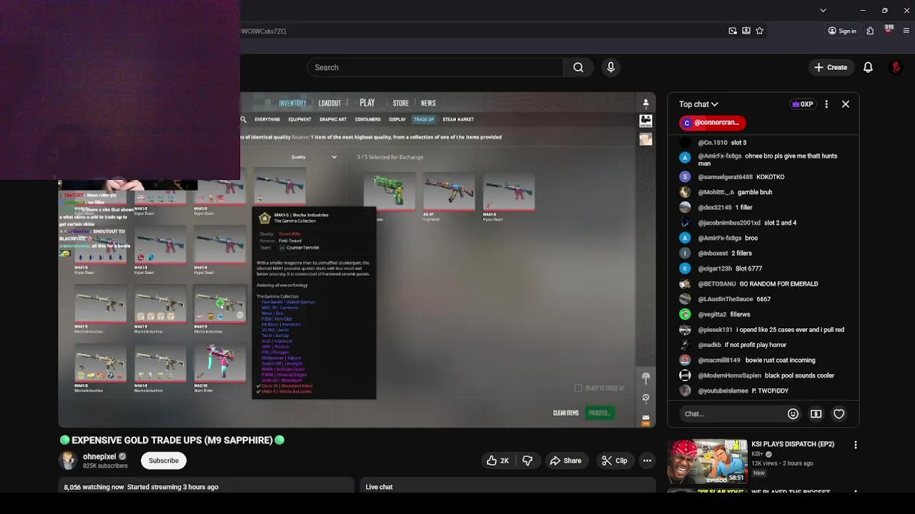Screen dimensions: 915x514
Task: Select the Play tab in game menu
Action: click(367, 103)
